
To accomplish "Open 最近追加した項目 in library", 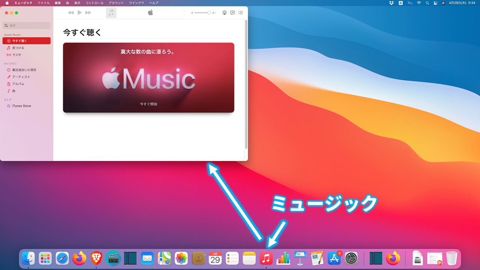I will point(24,70).
